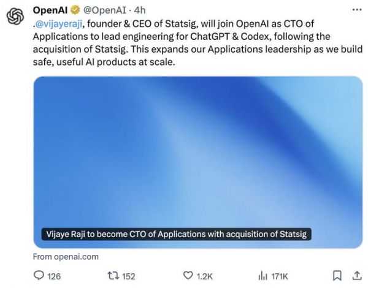Click the OpenAI display name
Image resolution: width=368 pixels, height=288 pixels.
coord(50,10)
